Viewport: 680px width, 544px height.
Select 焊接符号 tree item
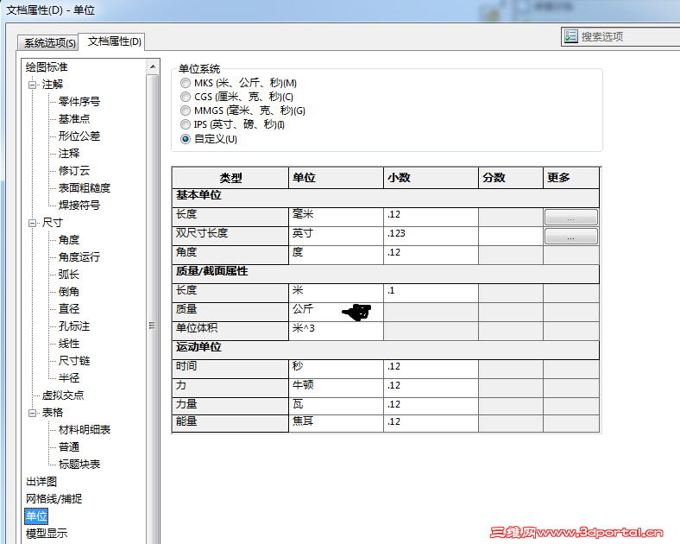(x=79, y=206)
